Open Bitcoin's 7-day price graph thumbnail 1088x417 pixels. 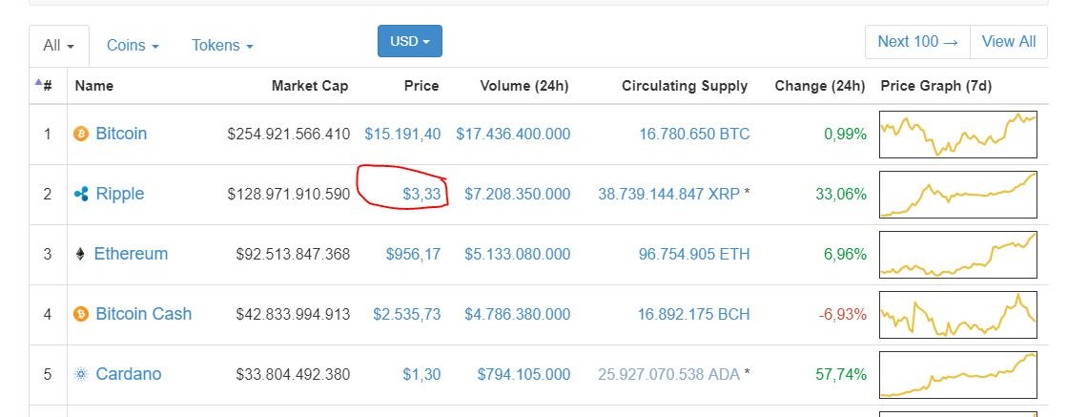tap(958, 134)
